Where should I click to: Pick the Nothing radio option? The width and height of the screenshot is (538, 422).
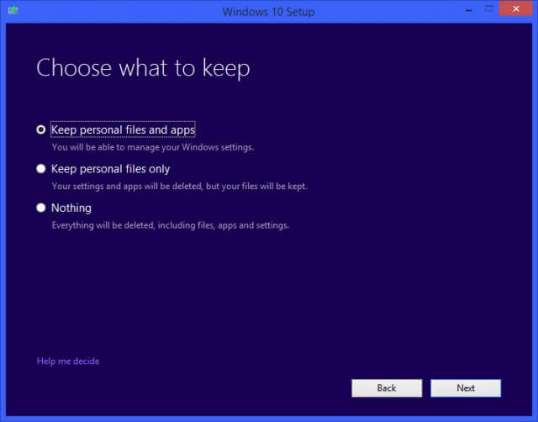[41, 208]
